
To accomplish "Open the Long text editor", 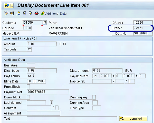I will (x=133, y=119).
